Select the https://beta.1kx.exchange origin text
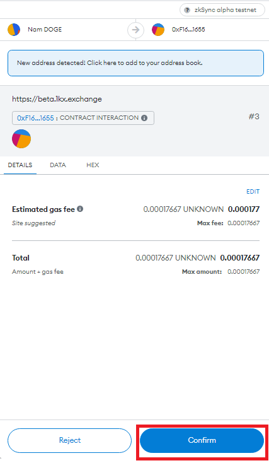 click(x=57, y=99)
